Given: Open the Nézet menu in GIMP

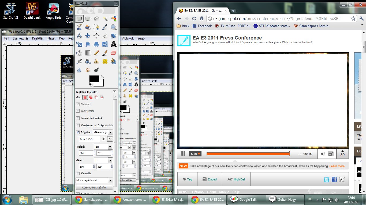Looking at the screenshot, I should click(x=51, y=38).
